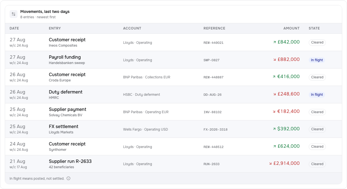Click the Wells Fargo · Operating USD account
Image resolution: width=347 pixels, height=189 pixels.
pos(146,129)
